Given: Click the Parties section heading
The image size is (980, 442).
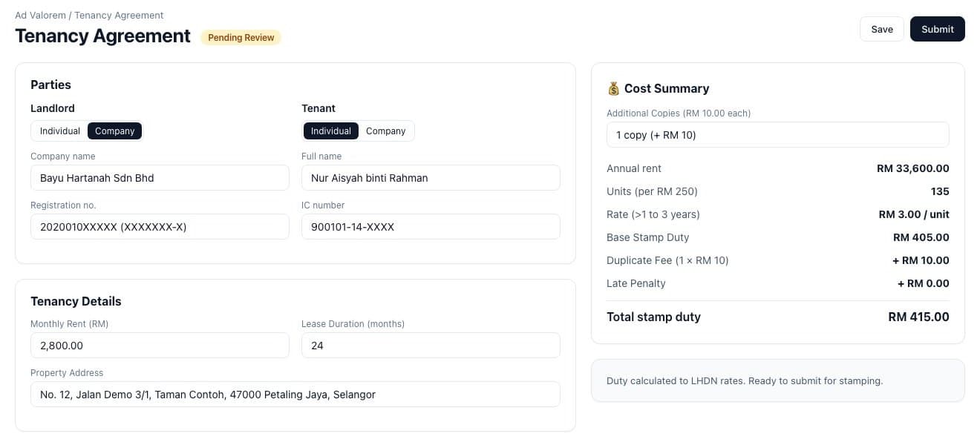Looking at the screenshot, I should (x=50, y=85).
